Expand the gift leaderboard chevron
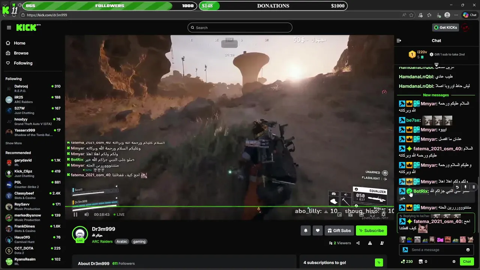This screenshot has width=480, height=270. 436,65
